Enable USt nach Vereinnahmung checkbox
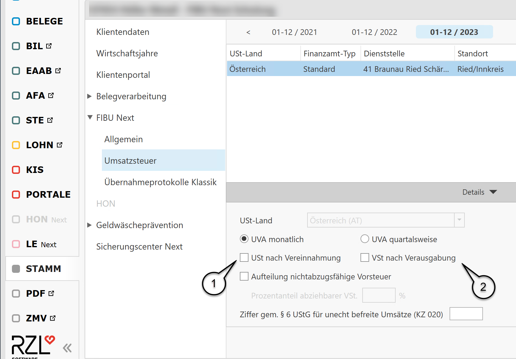 (x=244, y=258)
